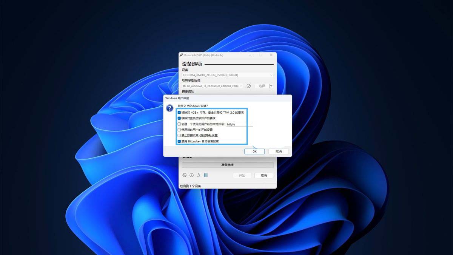Click the 选择 button to choose an image
The image size is (453, 255).
(262, 86)
